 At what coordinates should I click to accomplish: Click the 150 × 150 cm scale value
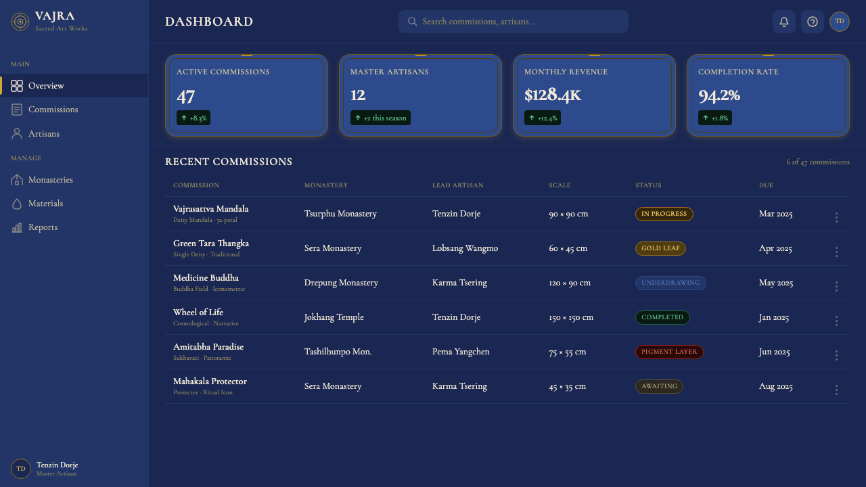pos(571,317)
